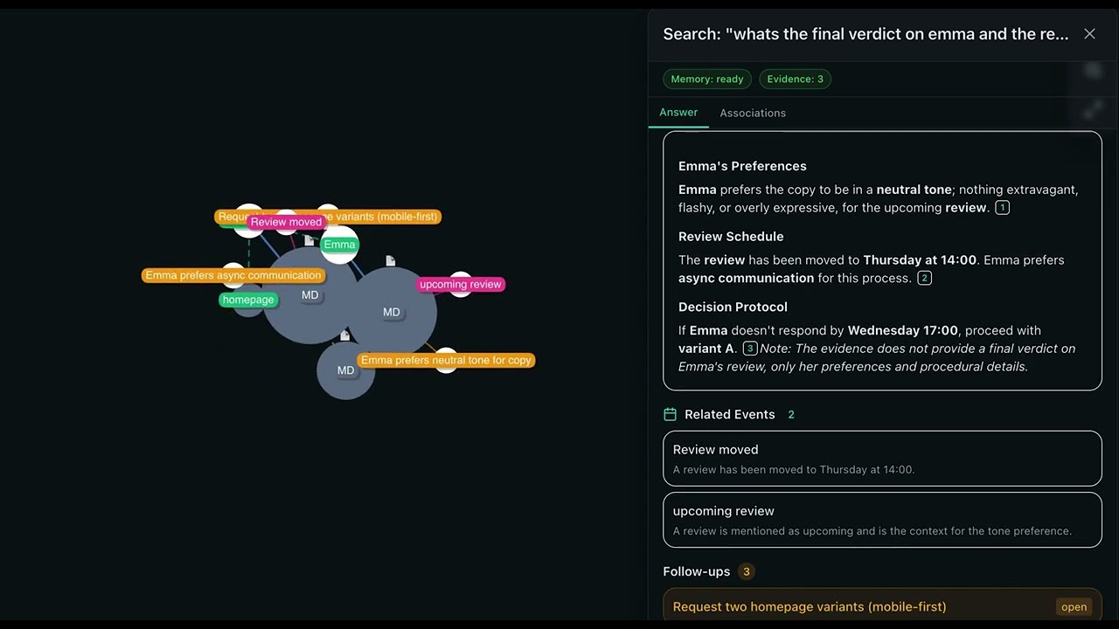The image size is (1119, 629).
Task: Switch to the Associations tab
Action: click(x=753, y=113)
